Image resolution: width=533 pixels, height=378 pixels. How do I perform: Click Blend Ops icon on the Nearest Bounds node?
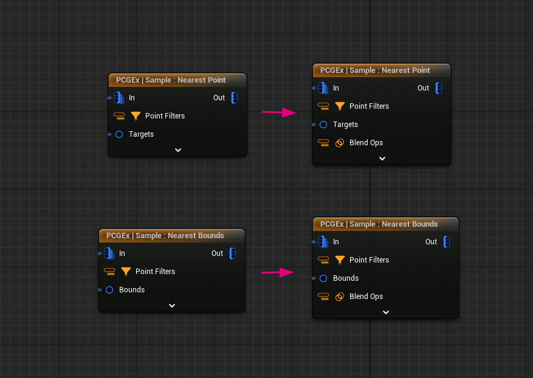click(x=340, y=297)
